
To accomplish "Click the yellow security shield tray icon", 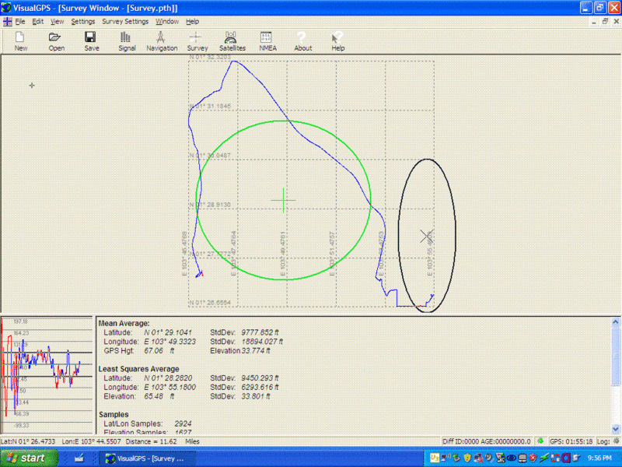I will click(467, 458).
